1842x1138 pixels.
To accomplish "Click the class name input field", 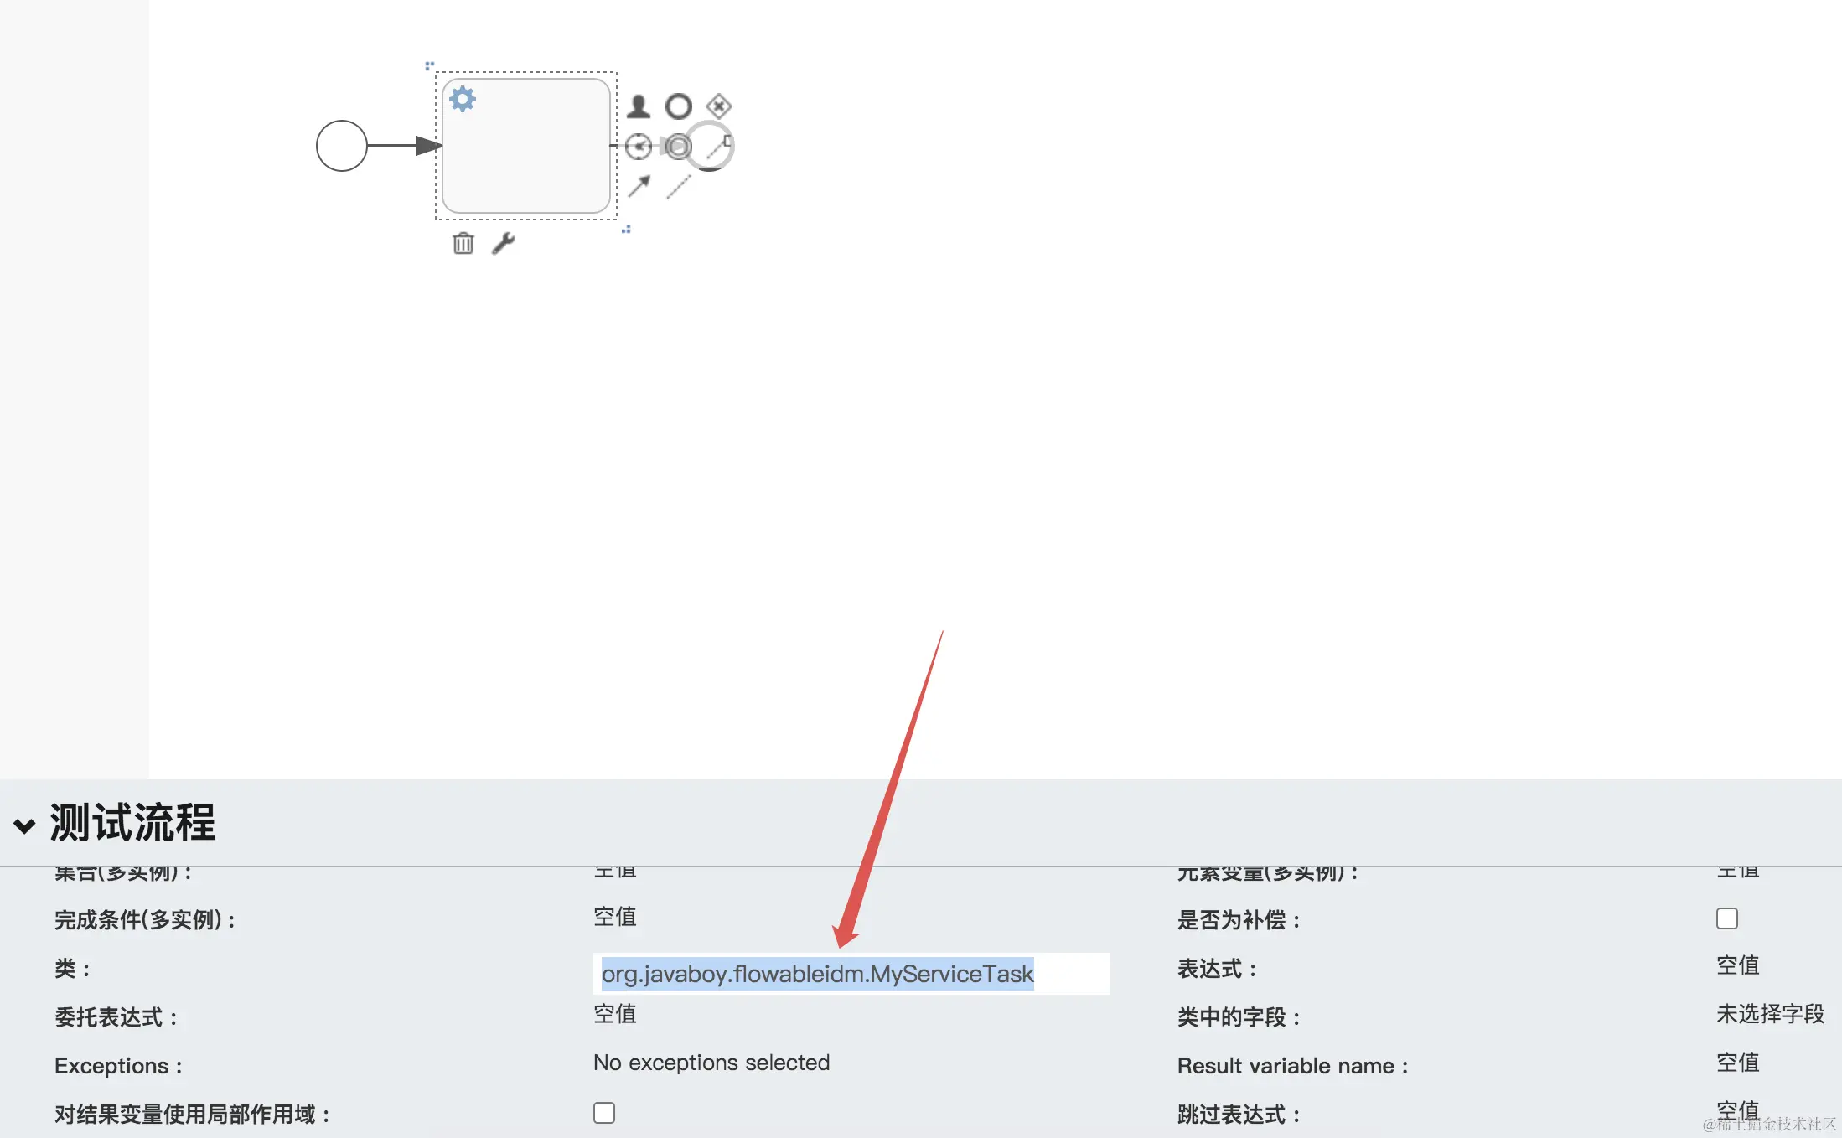I will (851, 974).
